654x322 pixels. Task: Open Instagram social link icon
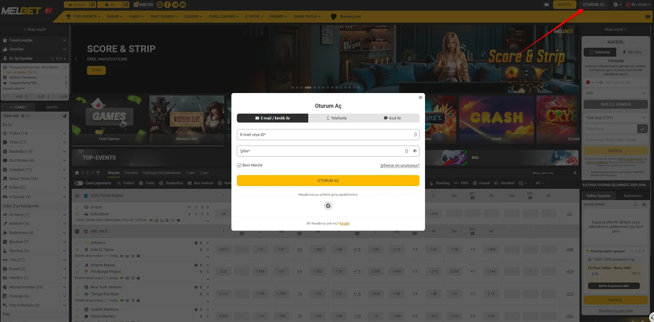[160, 5]
